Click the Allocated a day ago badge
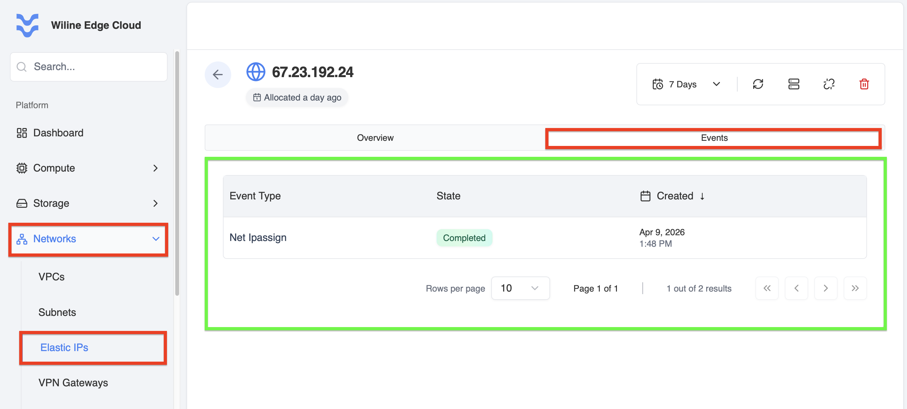 point(297,97)
